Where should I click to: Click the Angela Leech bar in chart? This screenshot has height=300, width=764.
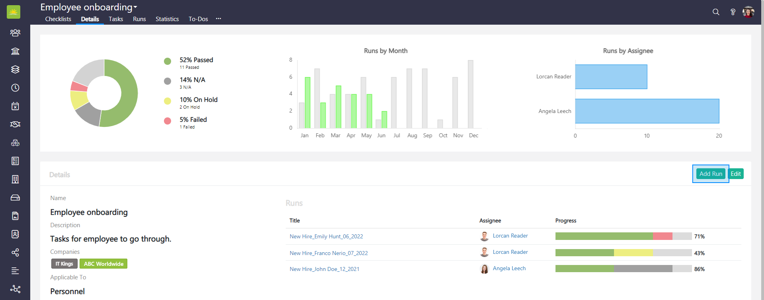click(647, 111)
